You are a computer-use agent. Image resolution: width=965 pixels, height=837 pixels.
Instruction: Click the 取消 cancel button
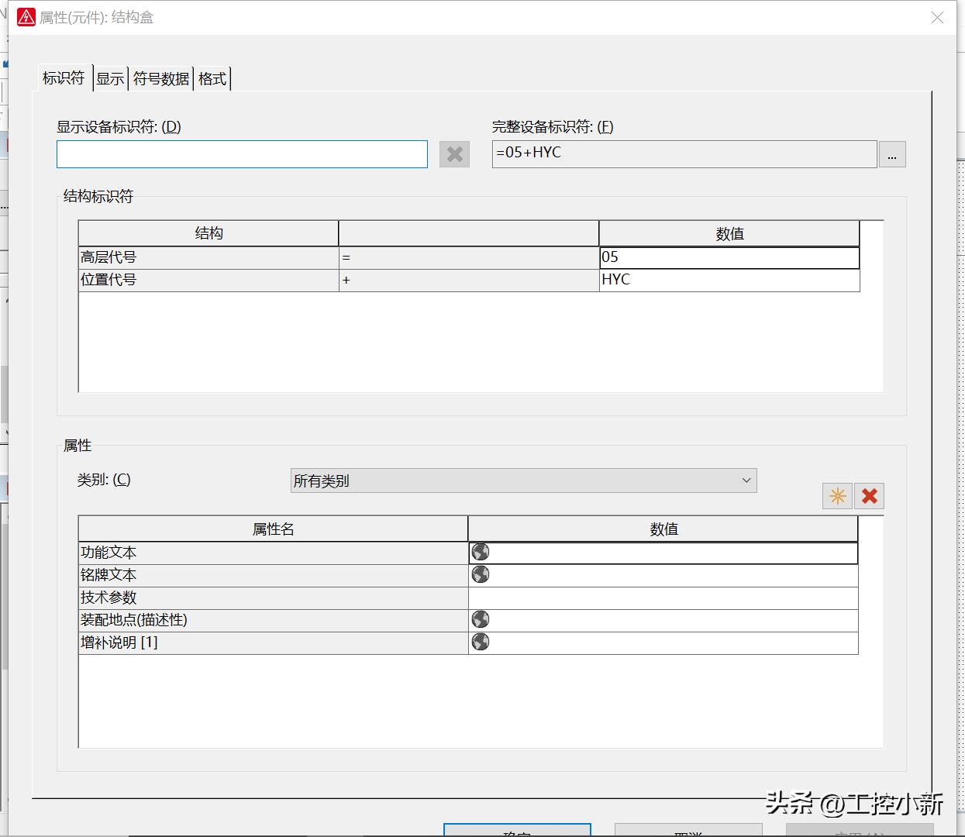[x=688, y=832]
